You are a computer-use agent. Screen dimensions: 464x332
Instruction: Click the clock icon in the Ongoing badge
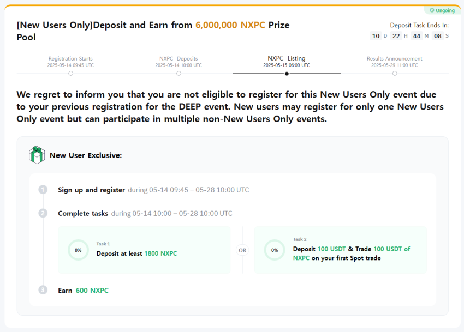pyautogui.click(x=432, y=10)
